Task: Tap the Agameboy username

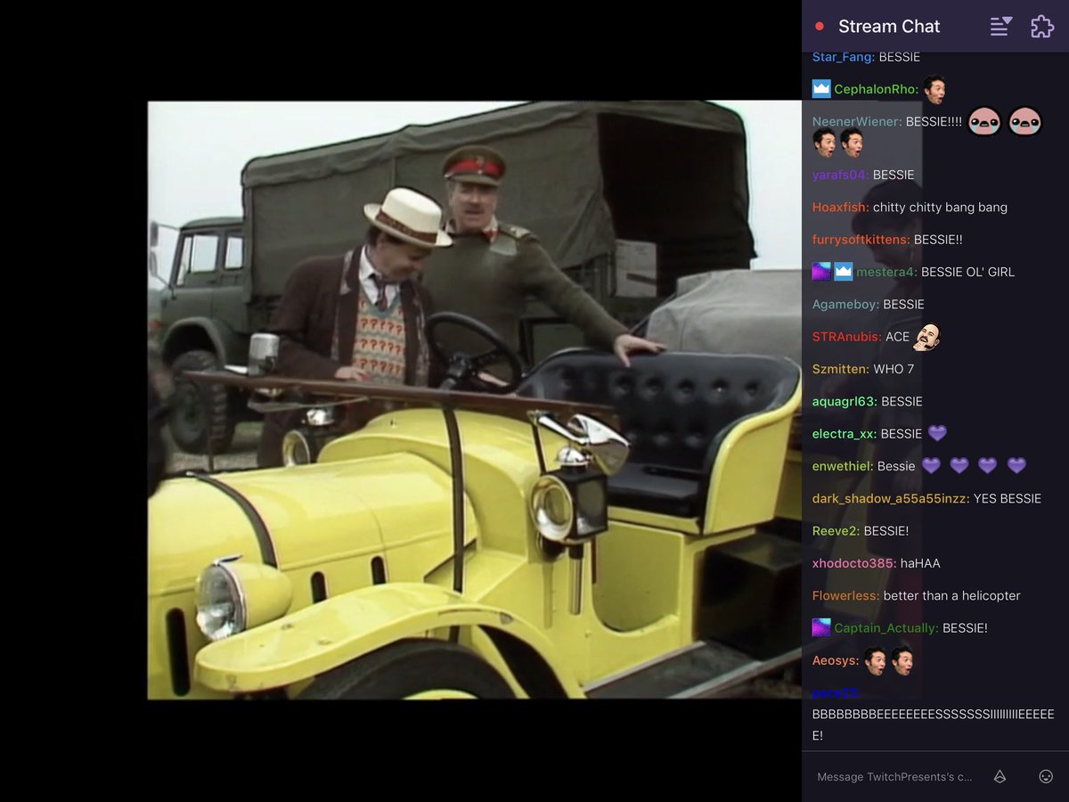Action: tap(845, 304)
